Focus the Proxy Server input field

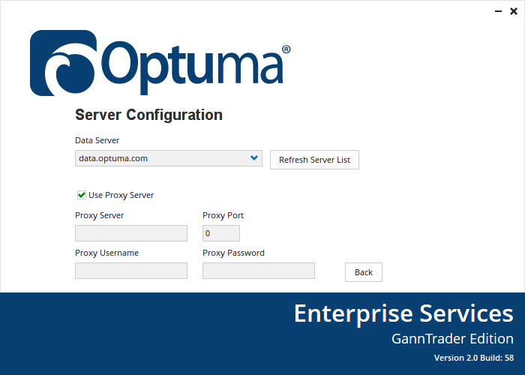point(131,233)
